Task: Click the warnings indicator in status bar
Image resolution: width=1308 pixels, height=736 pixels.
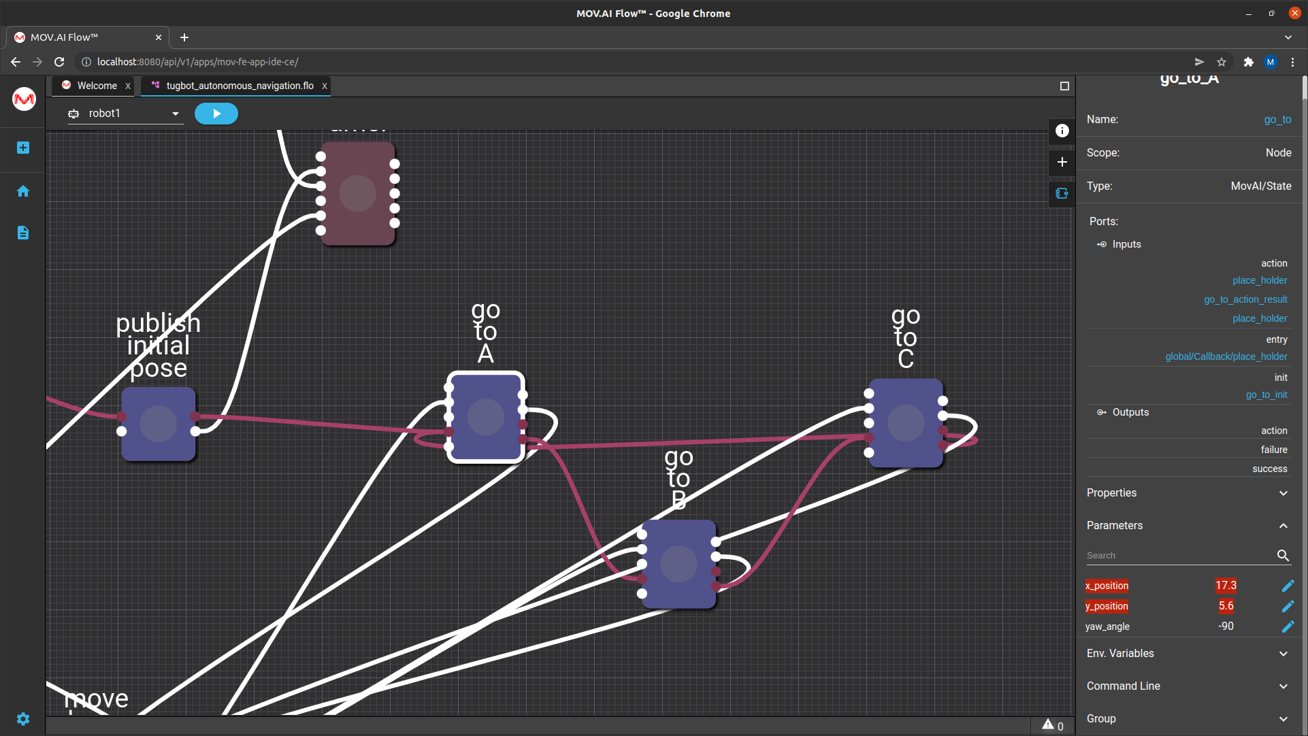Action: [x=1053, y=726]
